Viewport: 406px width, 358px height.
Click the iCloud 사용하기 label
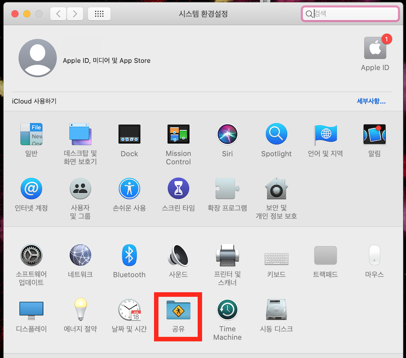[34, 101]
